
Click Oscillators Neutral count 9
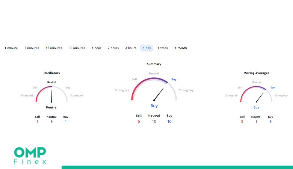[51, 122]
